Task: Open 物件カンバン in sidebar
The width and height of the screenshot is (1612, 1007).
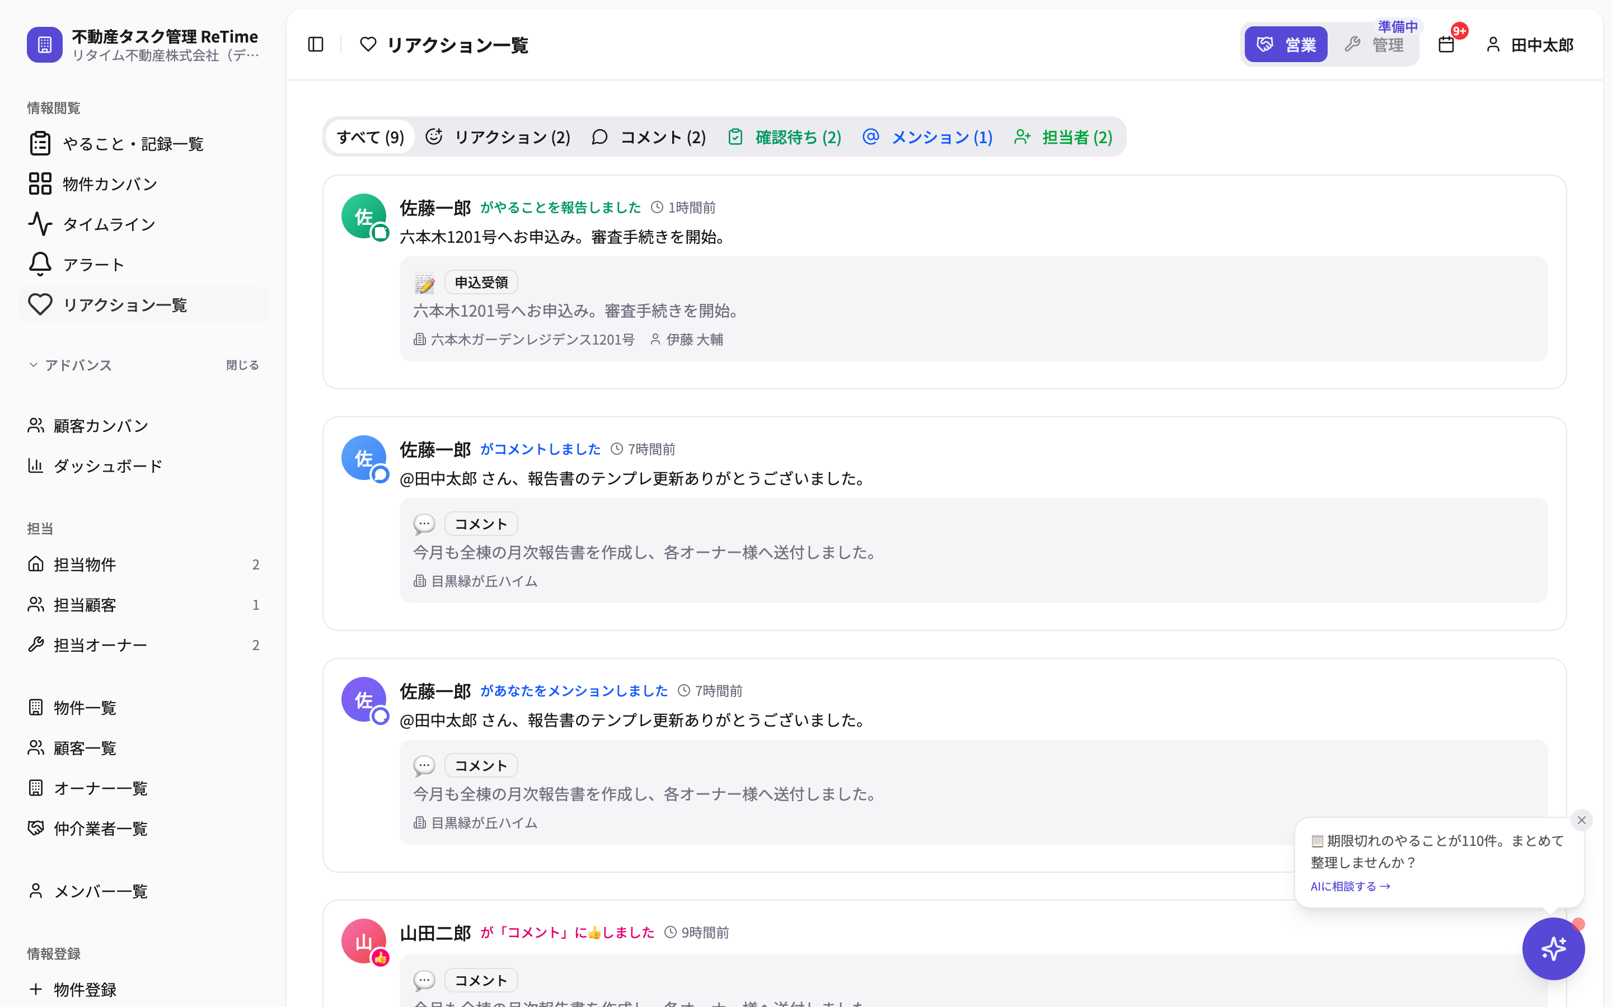Action: [143, 184]
